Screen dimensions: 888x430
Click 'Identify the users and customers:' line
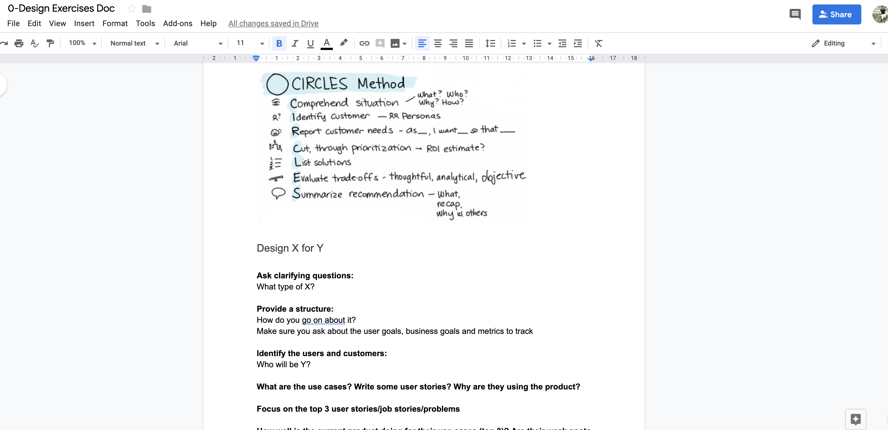pos(322,354)
